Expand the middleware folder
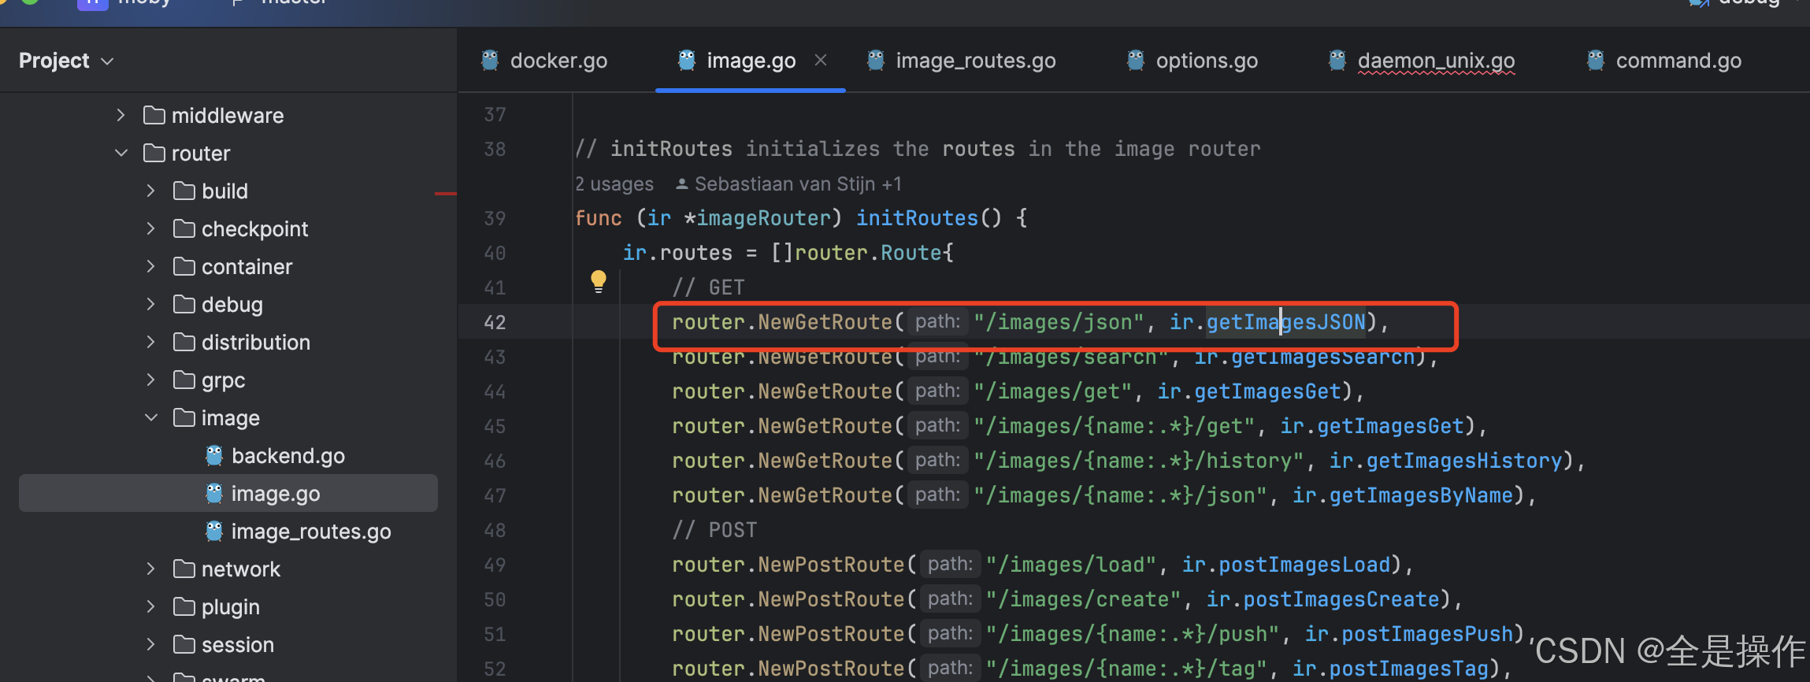 coord(121,115)
